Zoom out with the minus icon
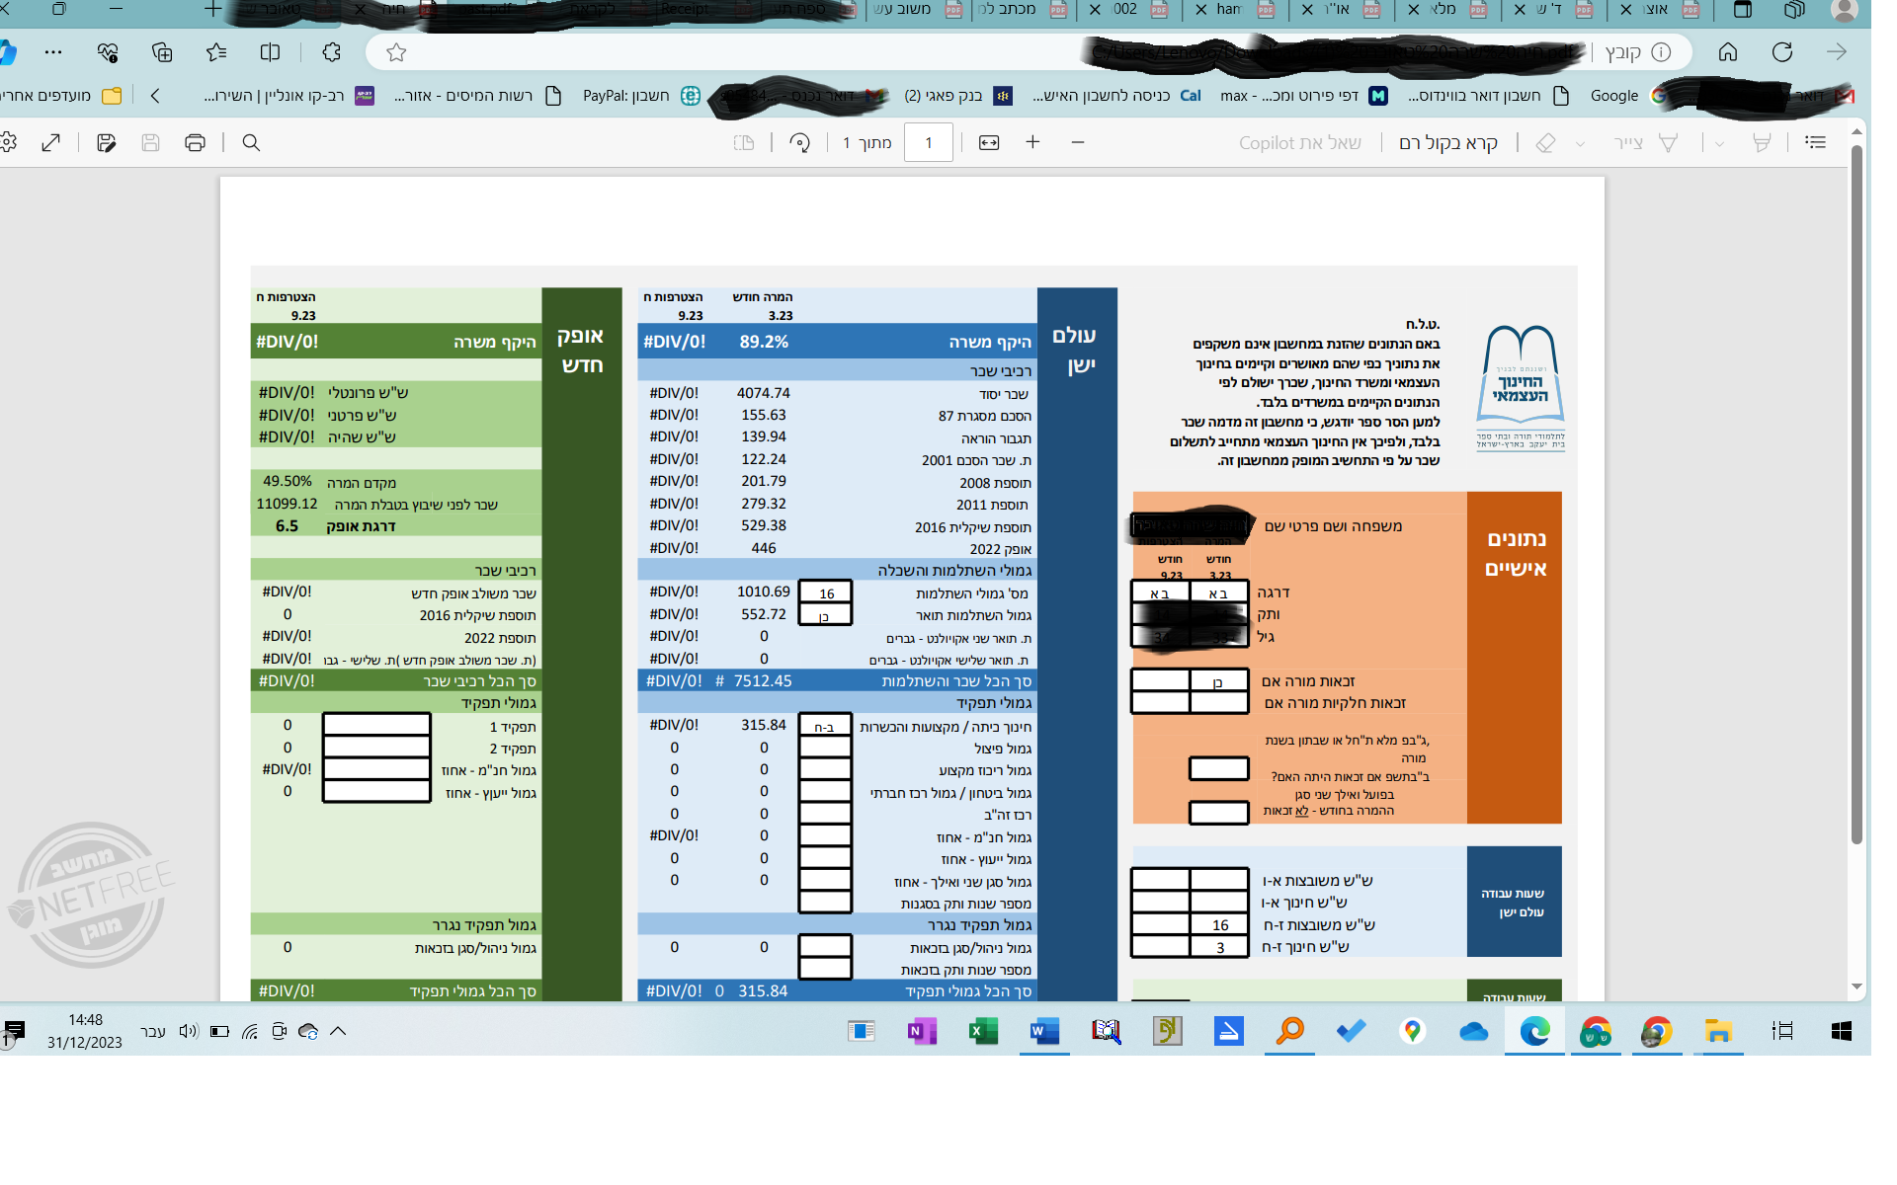Viewport: 1897px width, 1185px height. [x=1078, y=142]
